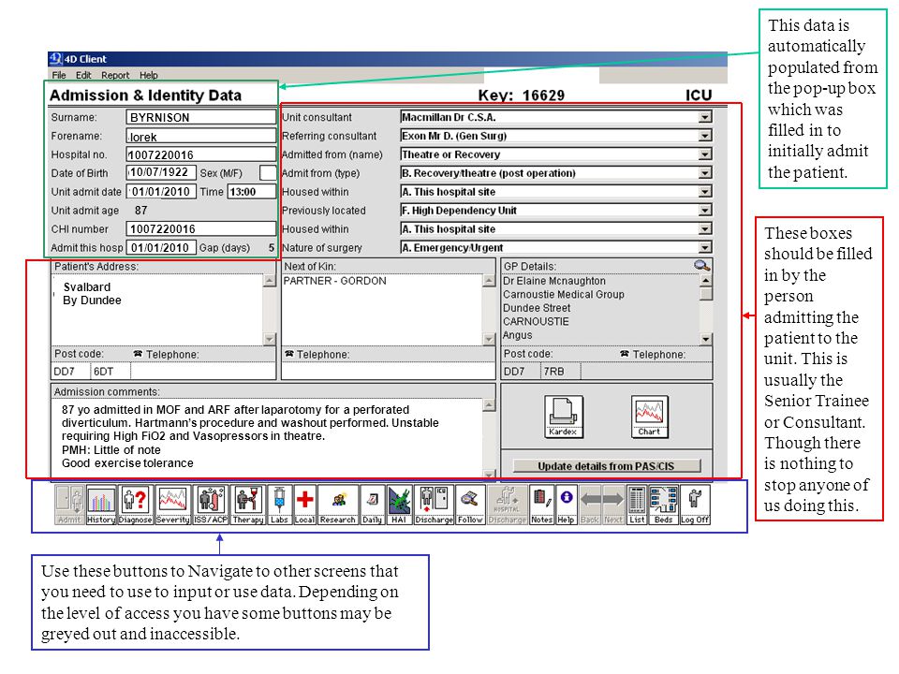The image size is (899, 674).
Task: Click the CHI number field
Action: click(x=200, y=228)
